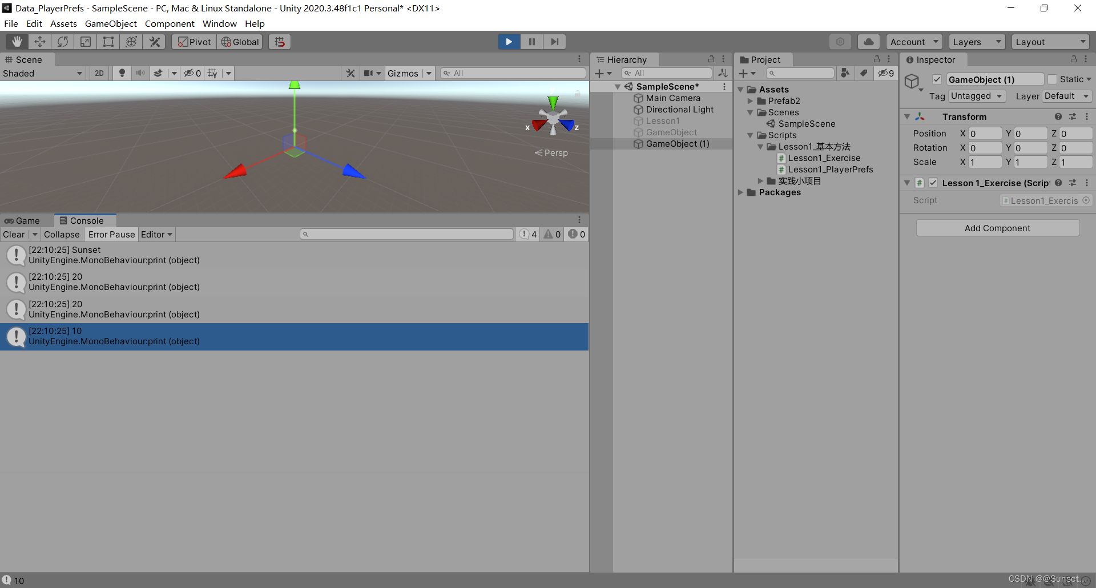
Task: Open Project search by type icon
Action: tap(845, 73)
